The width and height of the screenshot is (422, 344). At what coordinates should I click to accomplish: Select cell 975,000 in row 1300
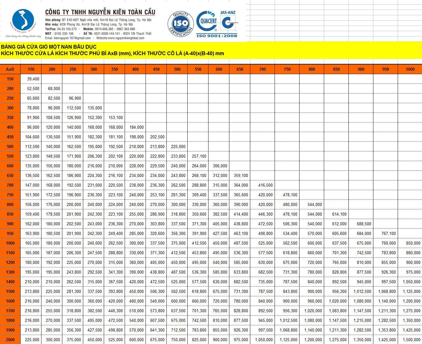(x=410, y=272)
